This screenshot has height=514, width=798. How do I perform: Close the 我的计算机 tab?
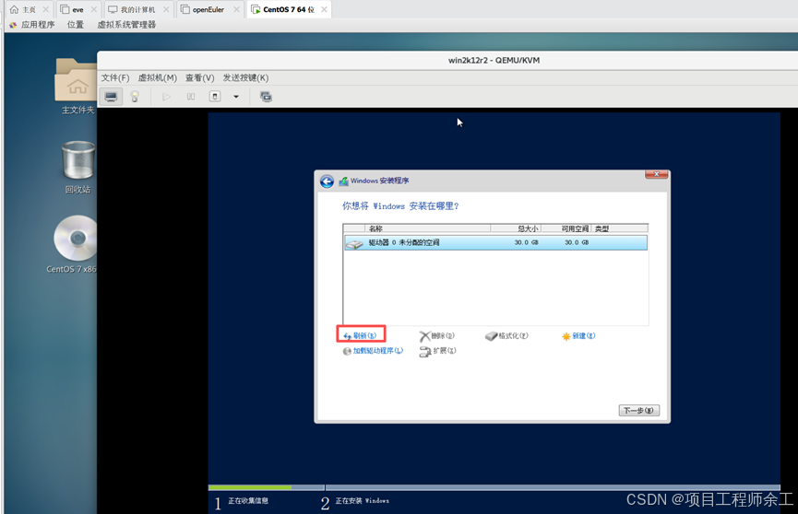click(x=166, y=9)
